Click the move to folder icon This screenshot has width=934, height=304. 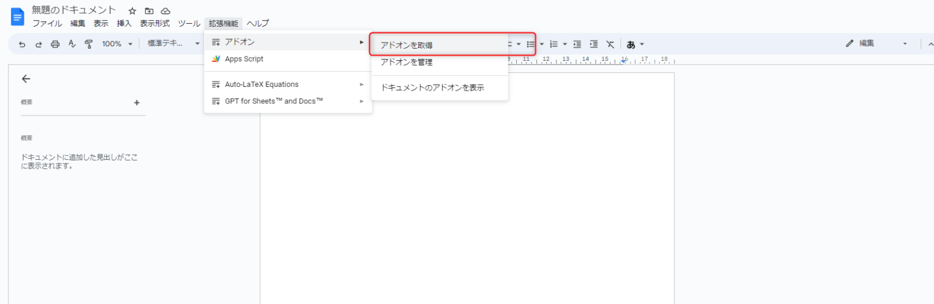click(149, 11)
